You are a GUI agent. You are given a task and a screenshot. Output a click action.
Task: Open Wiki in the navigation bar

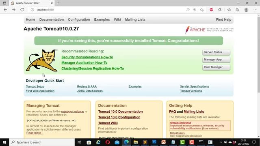pos(117,19)
